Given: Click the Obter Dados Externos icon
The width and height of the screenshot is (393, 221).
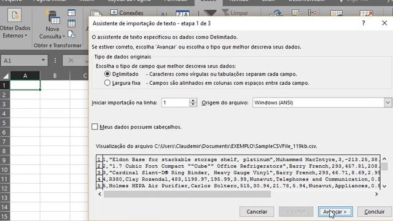Looking at the screenshot, I should pos(15,15).
